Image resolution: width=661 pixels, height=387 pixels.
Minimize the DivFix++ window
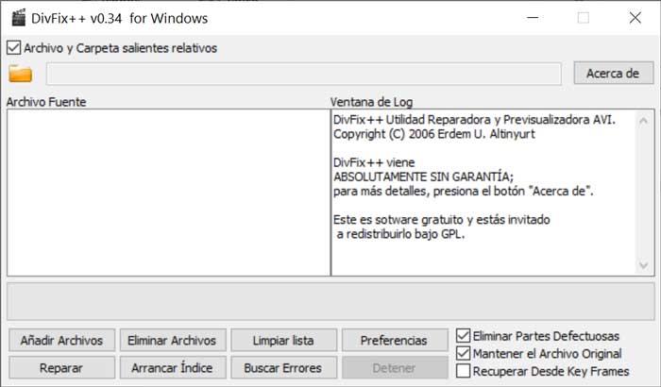pyautogui.click(x=533, y=18)
